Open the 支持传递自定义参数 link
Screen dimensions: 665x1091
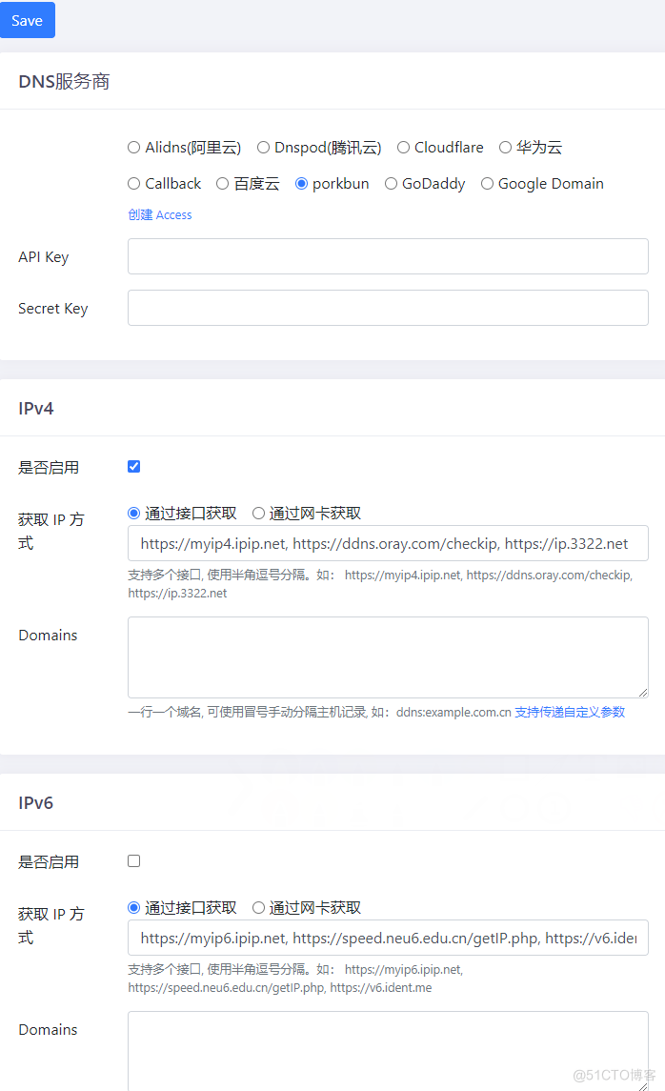click(x=570, y=712)
